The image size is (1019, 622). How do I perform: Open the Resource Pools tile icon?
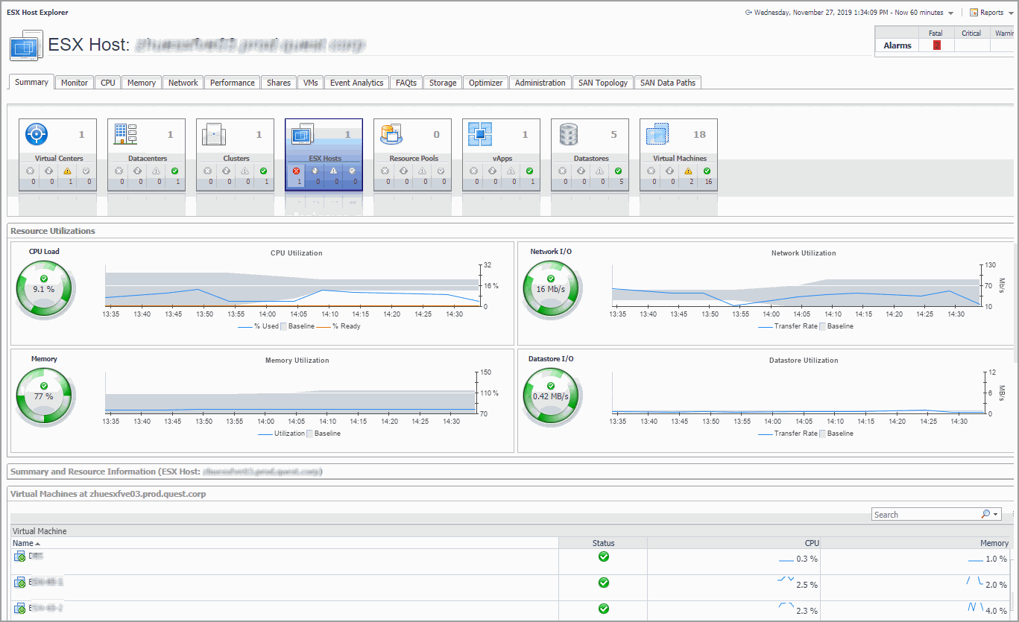pos(391,134)
